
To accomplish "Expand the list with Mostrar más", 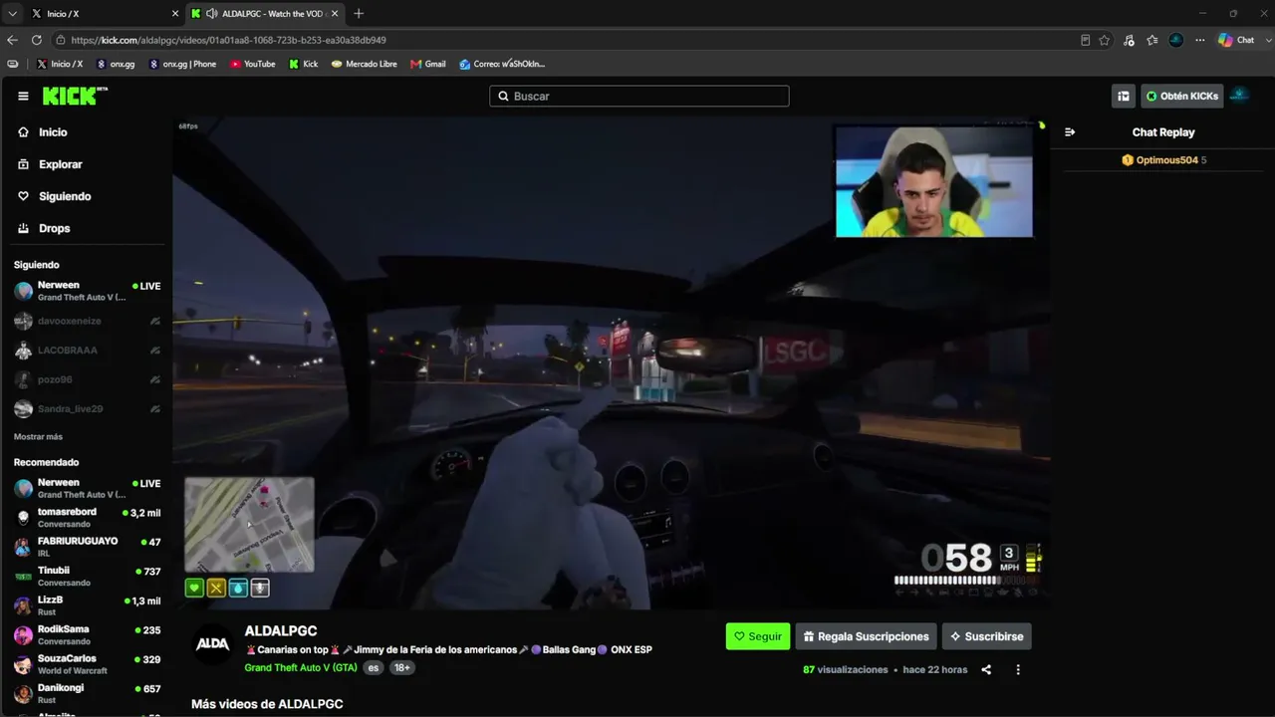I will pos(38,437).
